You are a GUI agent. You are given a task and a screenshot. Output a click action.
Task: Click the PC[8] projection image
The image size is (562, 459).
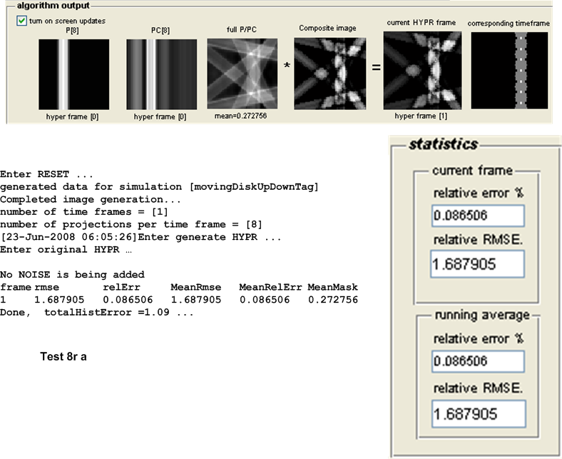[x=160, y=74]
